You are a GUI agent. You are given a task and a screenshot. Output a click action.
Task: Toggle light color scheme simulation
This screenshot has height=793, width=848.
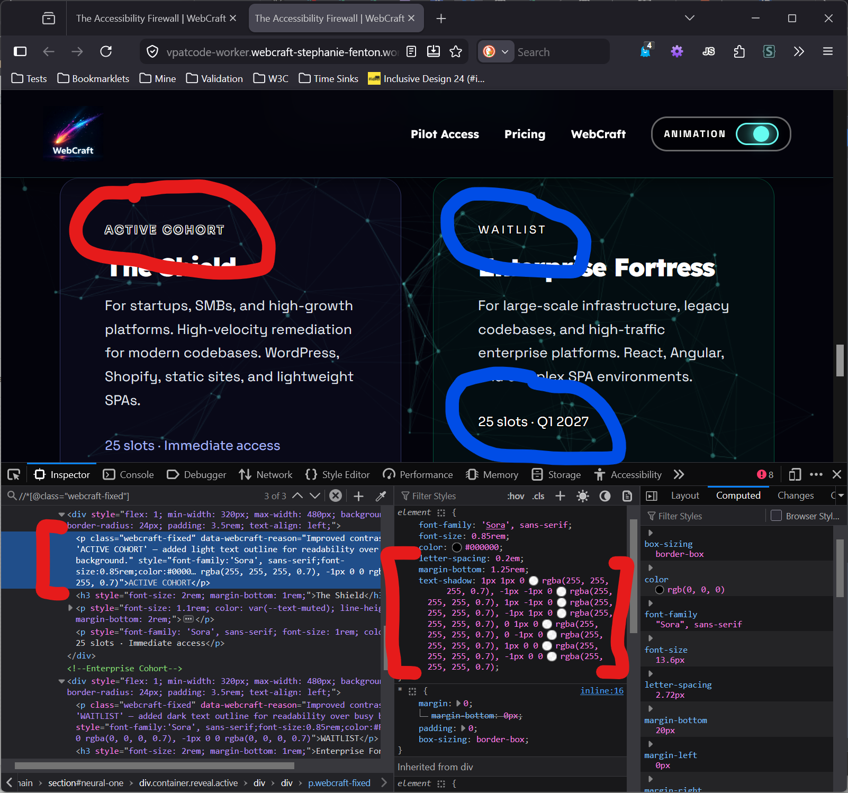click(583, 496)
